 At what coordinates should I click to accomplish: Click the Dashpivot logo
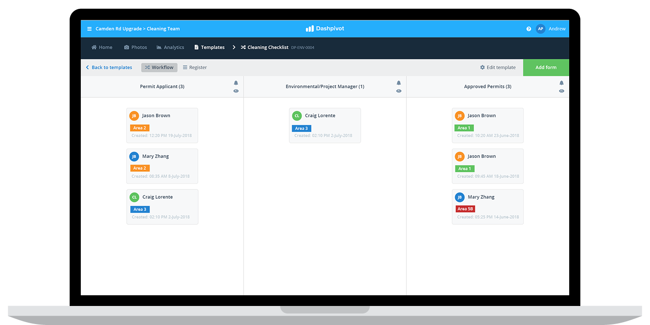[x=325, y=29]
